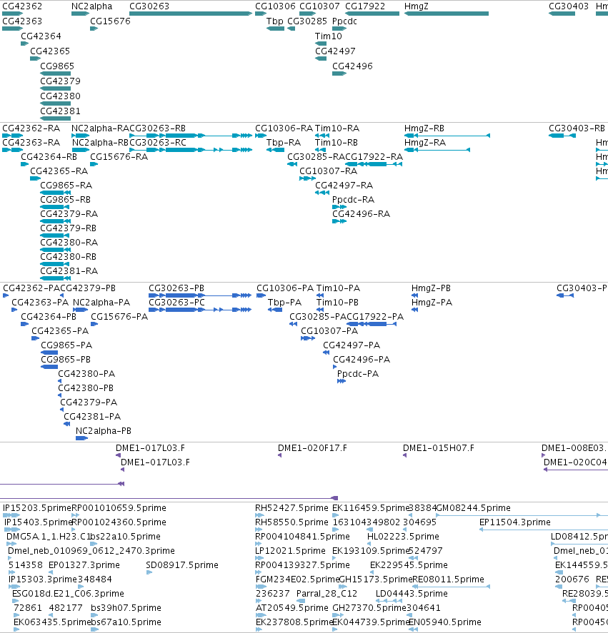Screen dimensions: 608x633
Task: Click EST Parral_28_C12 label
Action: coord(327,594)
